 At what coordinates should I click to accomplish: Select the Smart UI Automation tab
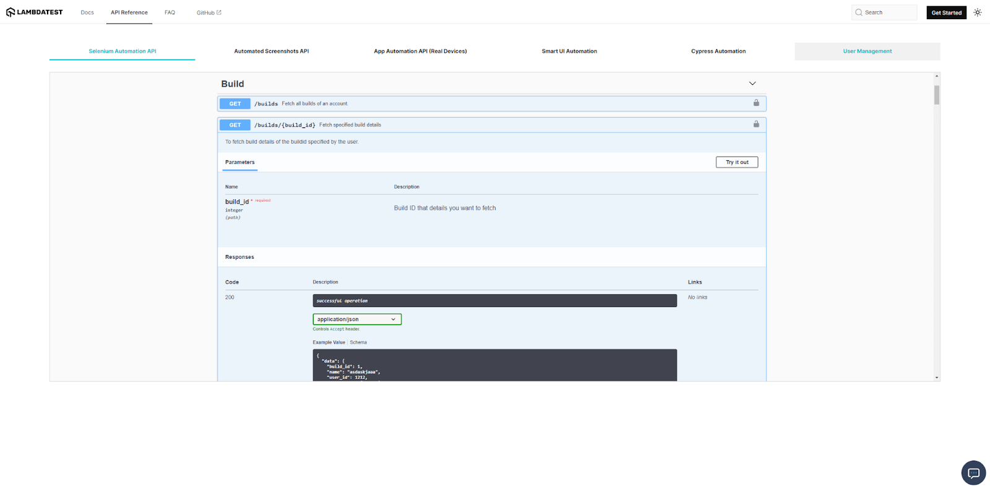(x=569, y=51)
